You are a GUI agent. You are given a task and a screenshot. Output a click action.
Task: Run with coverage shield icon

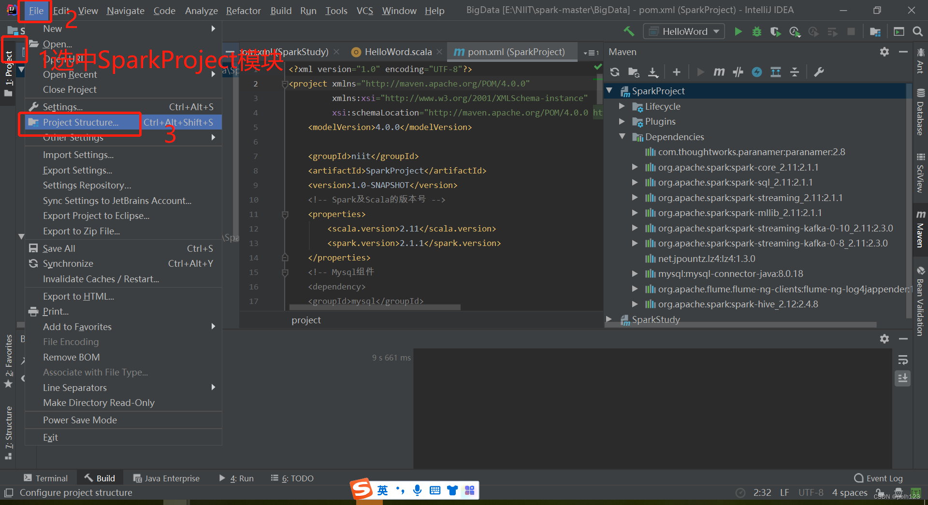775,31
